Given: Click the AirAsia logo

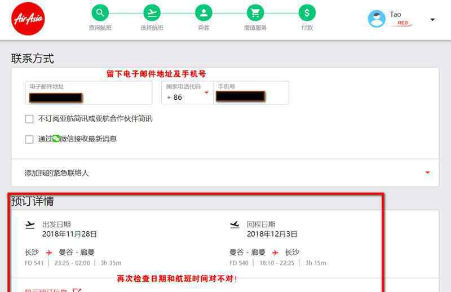Looking at the screenshot, I should pyautogui.click(x=28, y=19).
